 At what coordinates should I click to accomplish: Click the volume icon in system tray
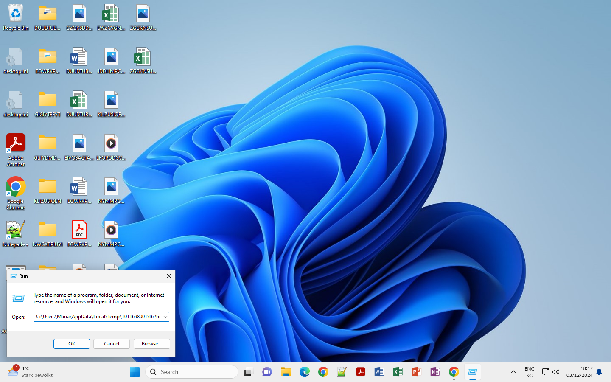(556, 372)
